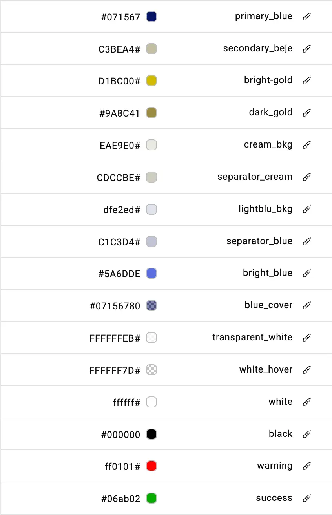Pick the bright_blue #5A6DDE swatch

151,273
